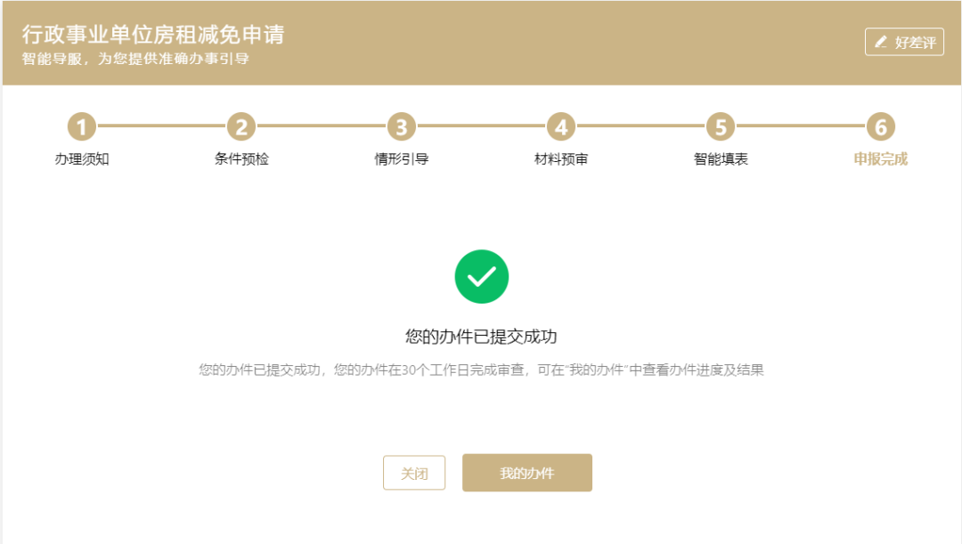962x544 pixels.
Task: Click the step 5 circle icon
Action: [721, 127]
